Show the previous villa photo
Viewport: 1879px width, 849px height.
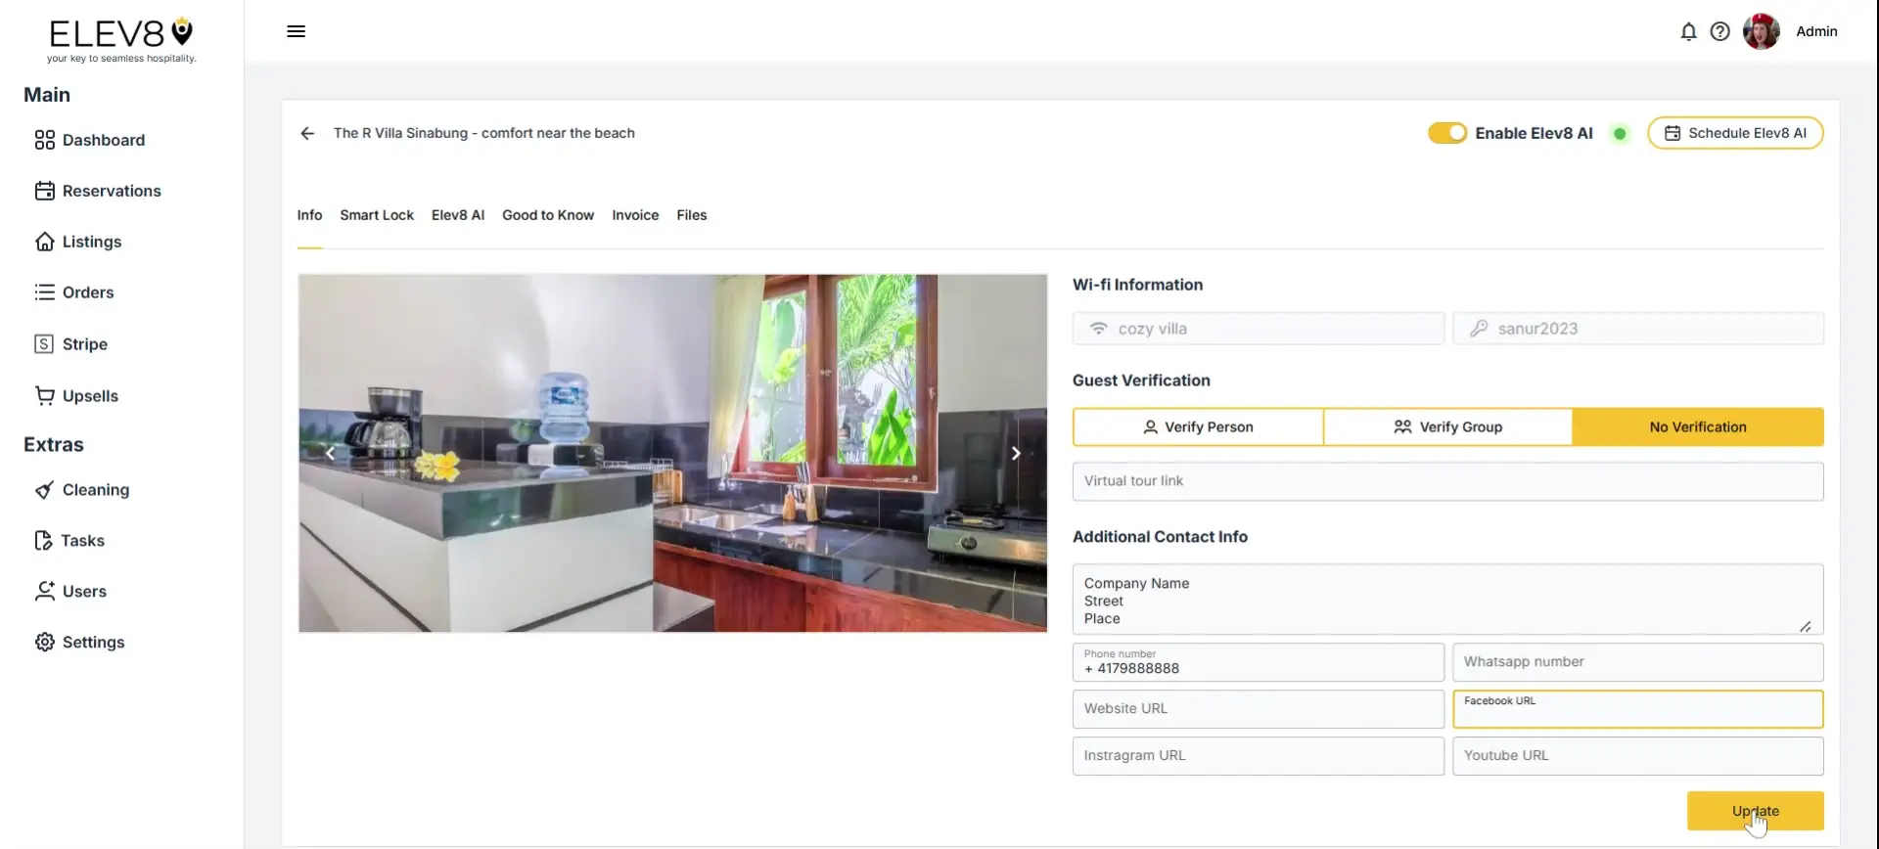(x=330, y=453)
